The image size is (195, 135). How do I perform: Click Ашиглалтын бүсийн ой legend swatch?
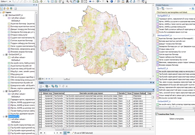(x=9, y=66)
